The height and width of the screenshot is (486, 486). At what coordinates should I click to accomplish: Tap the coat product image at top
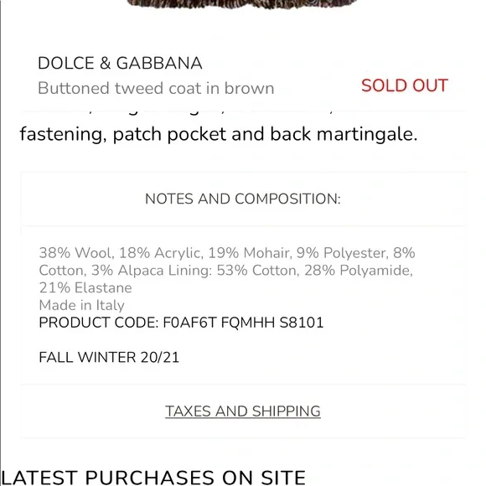pos(243,4)
